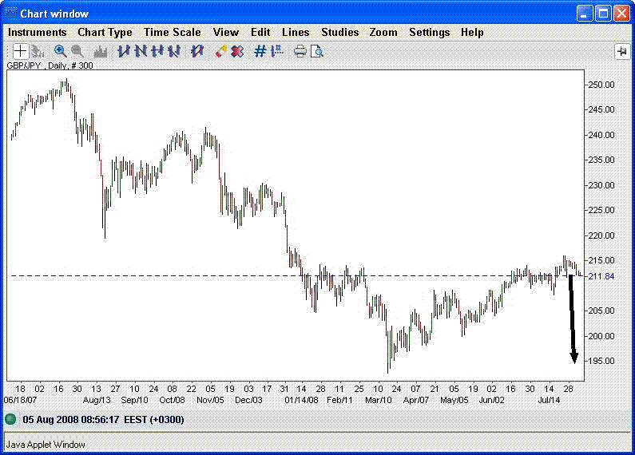
Task: Open print preview icon
Action: click(317, 51)
